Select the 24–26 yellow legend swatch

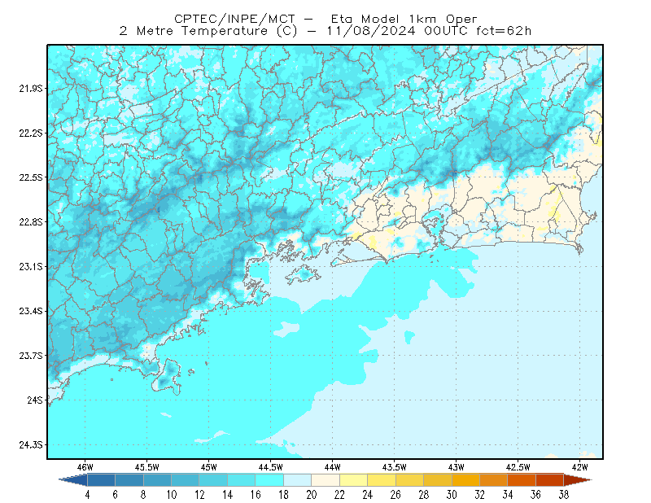[x=382, y=480]
